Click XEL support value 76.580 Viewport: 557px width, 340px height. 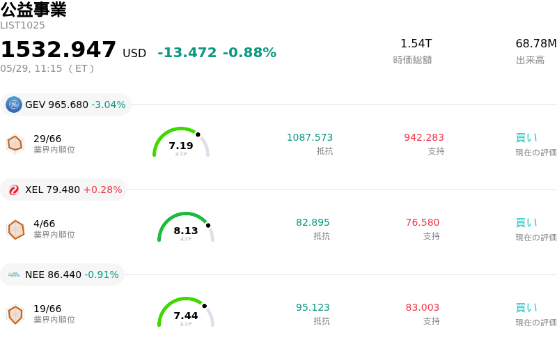(423, 222)
